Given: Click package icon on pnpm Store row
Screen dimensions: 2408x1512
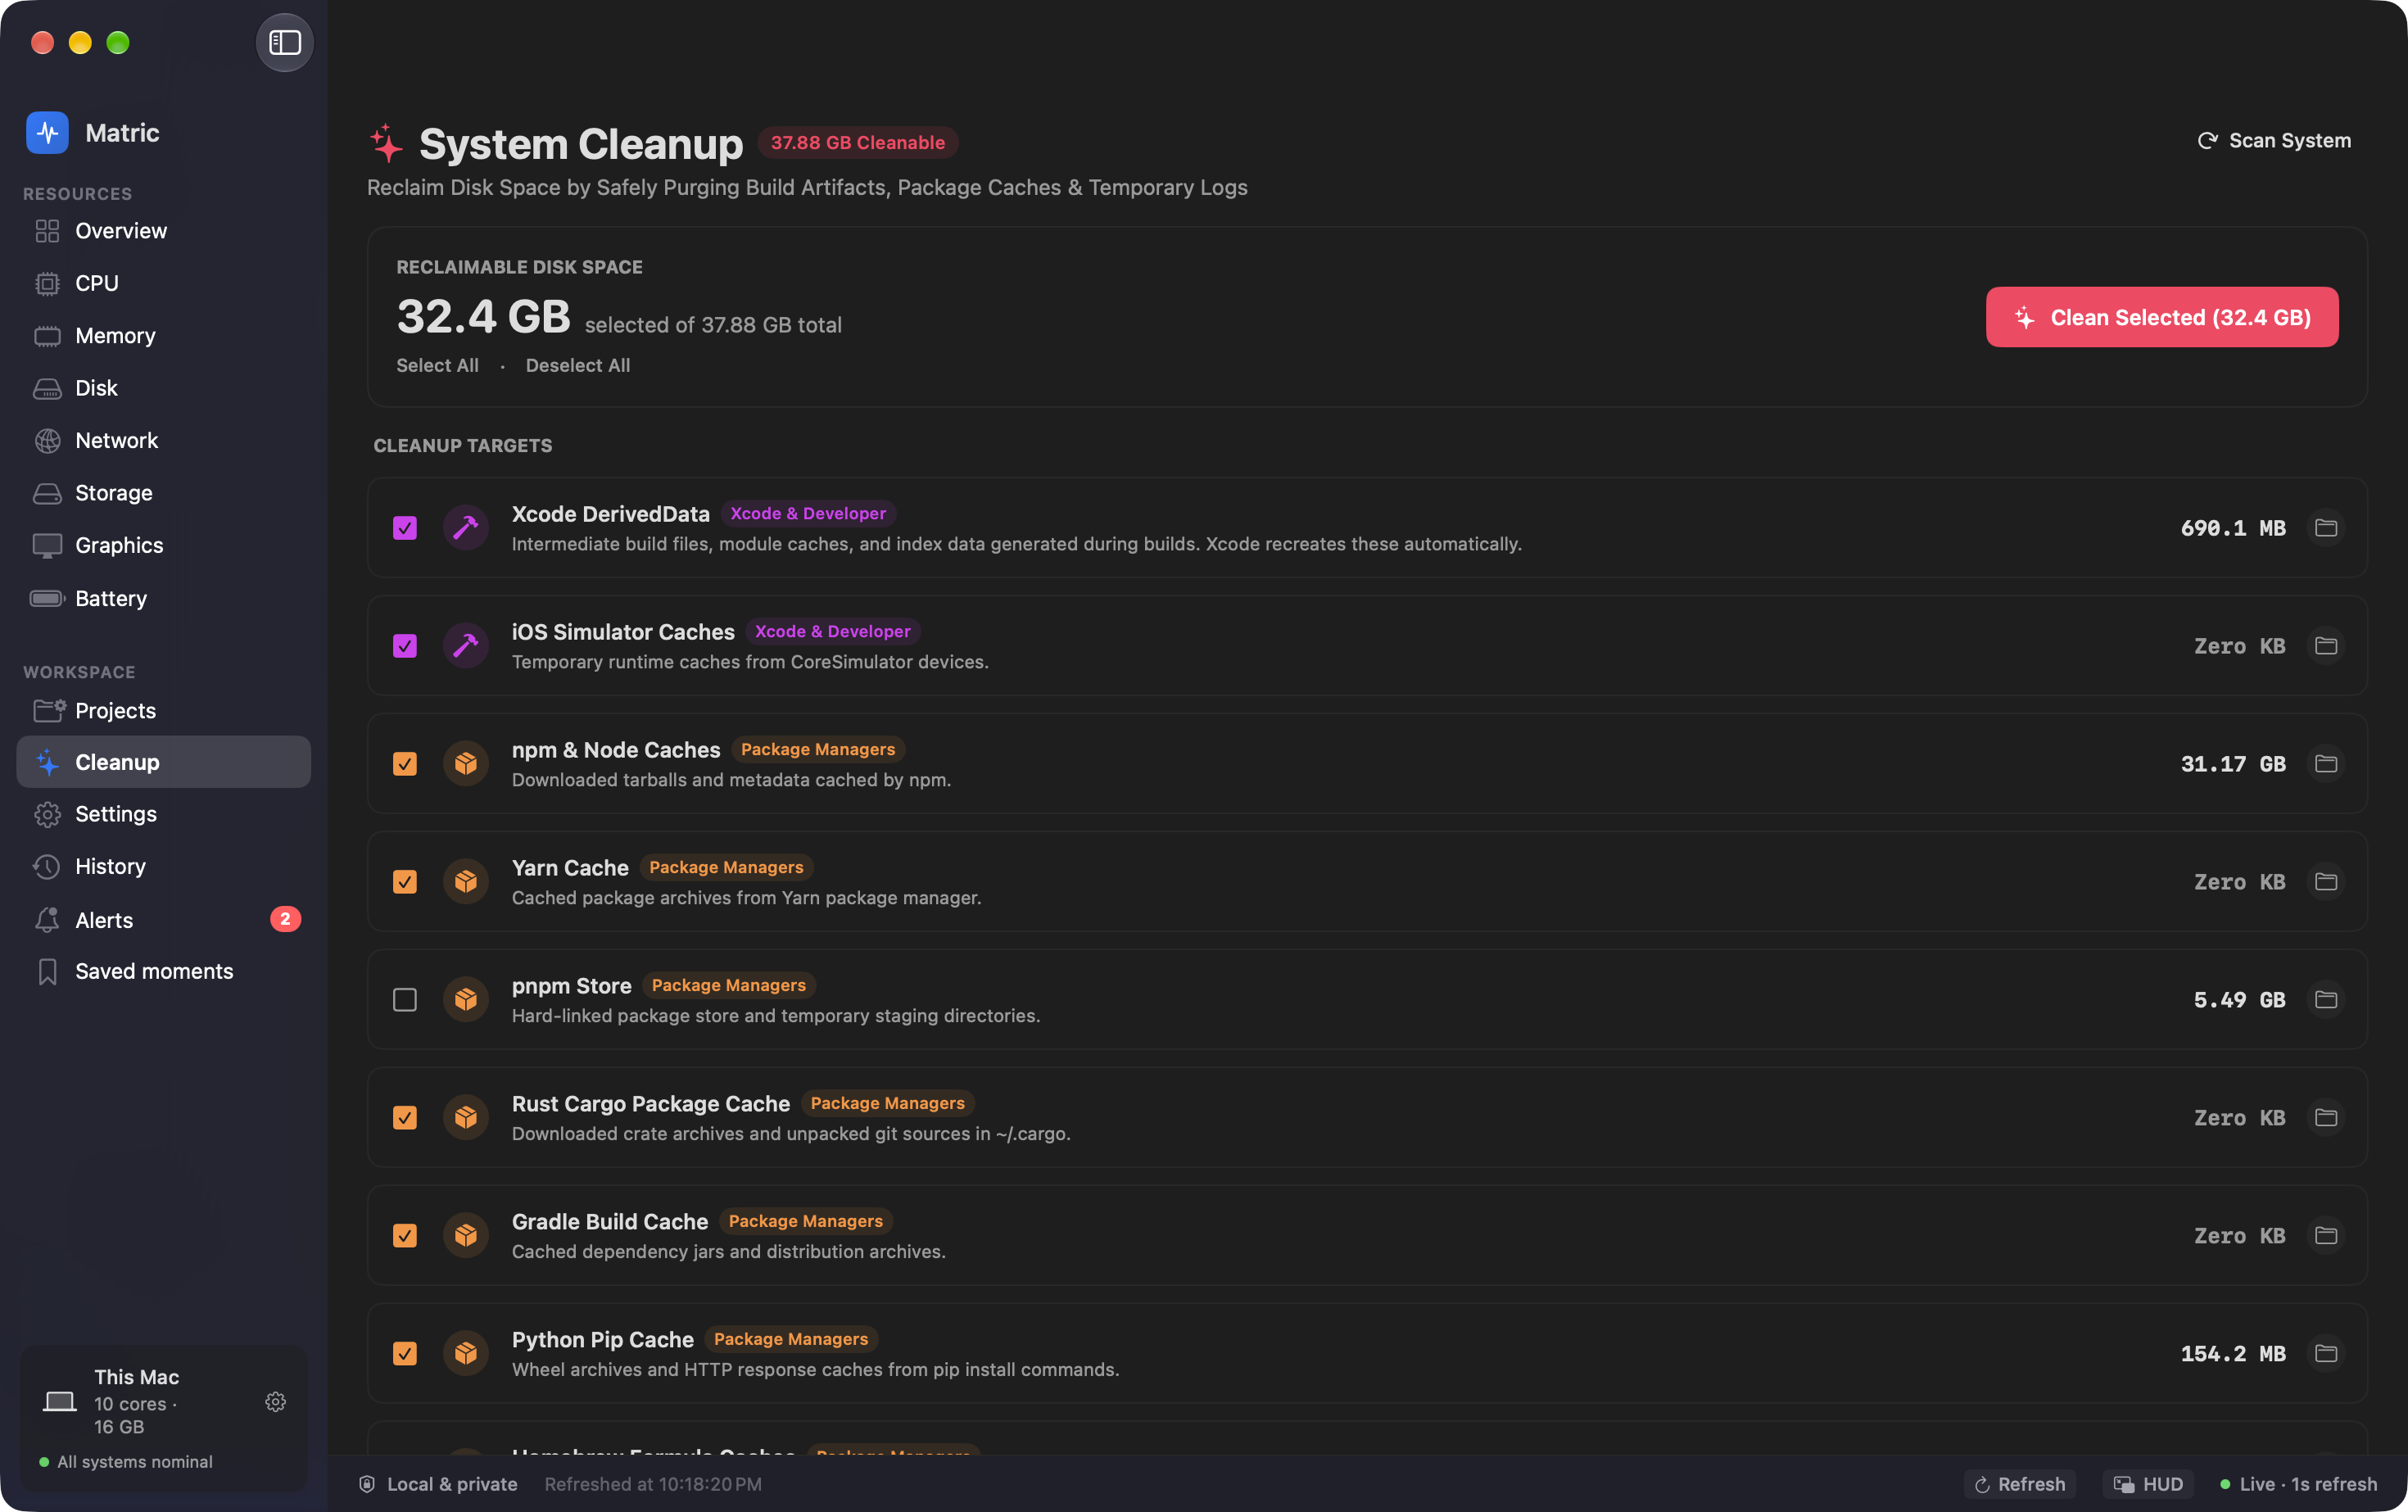Looking at the screenshot, I should click(x=466, y=1000).
